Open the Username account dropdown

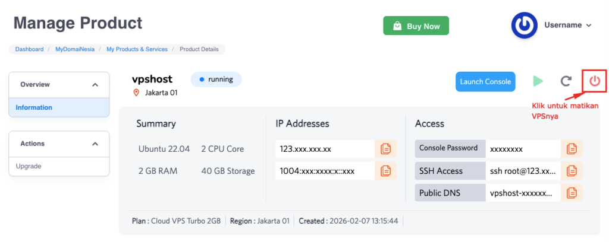click(567, 25)
